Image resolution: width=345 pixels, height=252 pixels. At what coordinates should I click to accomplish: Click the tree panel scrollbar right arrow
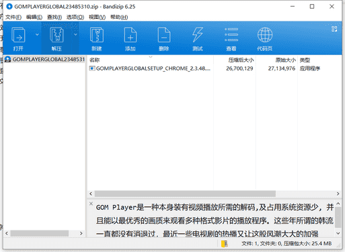pos(81,233)
